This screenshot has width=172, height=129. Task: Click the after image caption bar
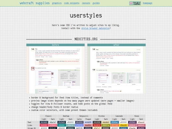[117, 45]
